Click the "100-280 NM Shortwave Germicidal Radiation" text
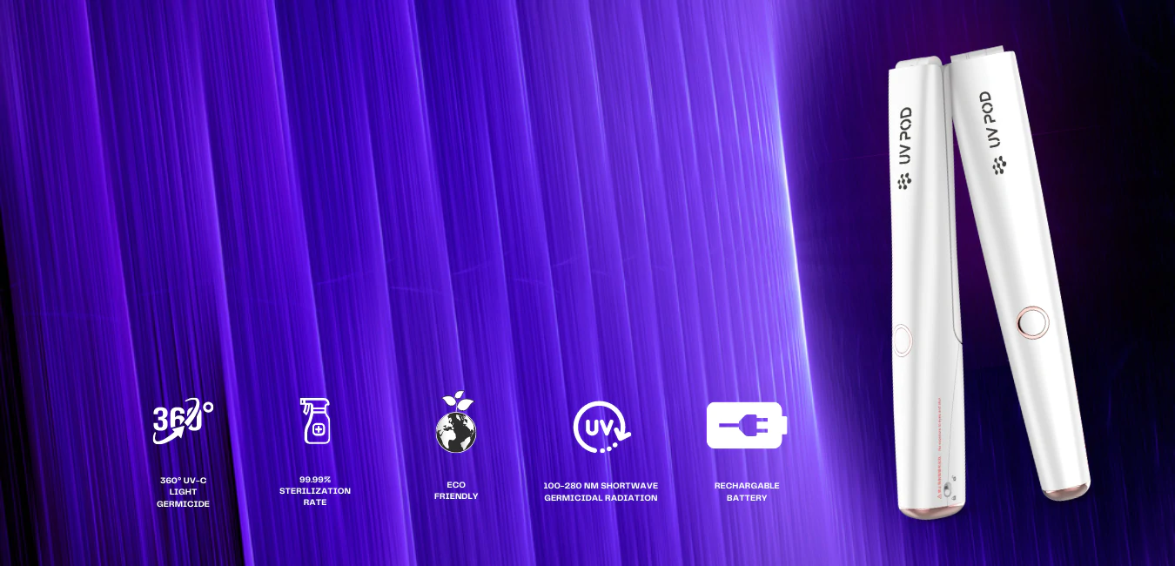1175x566 pixels. point(601,492)
